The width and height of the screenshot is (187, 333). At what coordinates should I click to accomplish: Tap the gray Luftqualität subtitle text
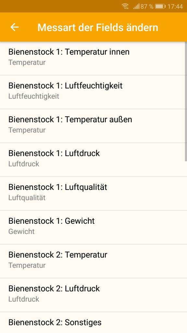click(27, 198)
